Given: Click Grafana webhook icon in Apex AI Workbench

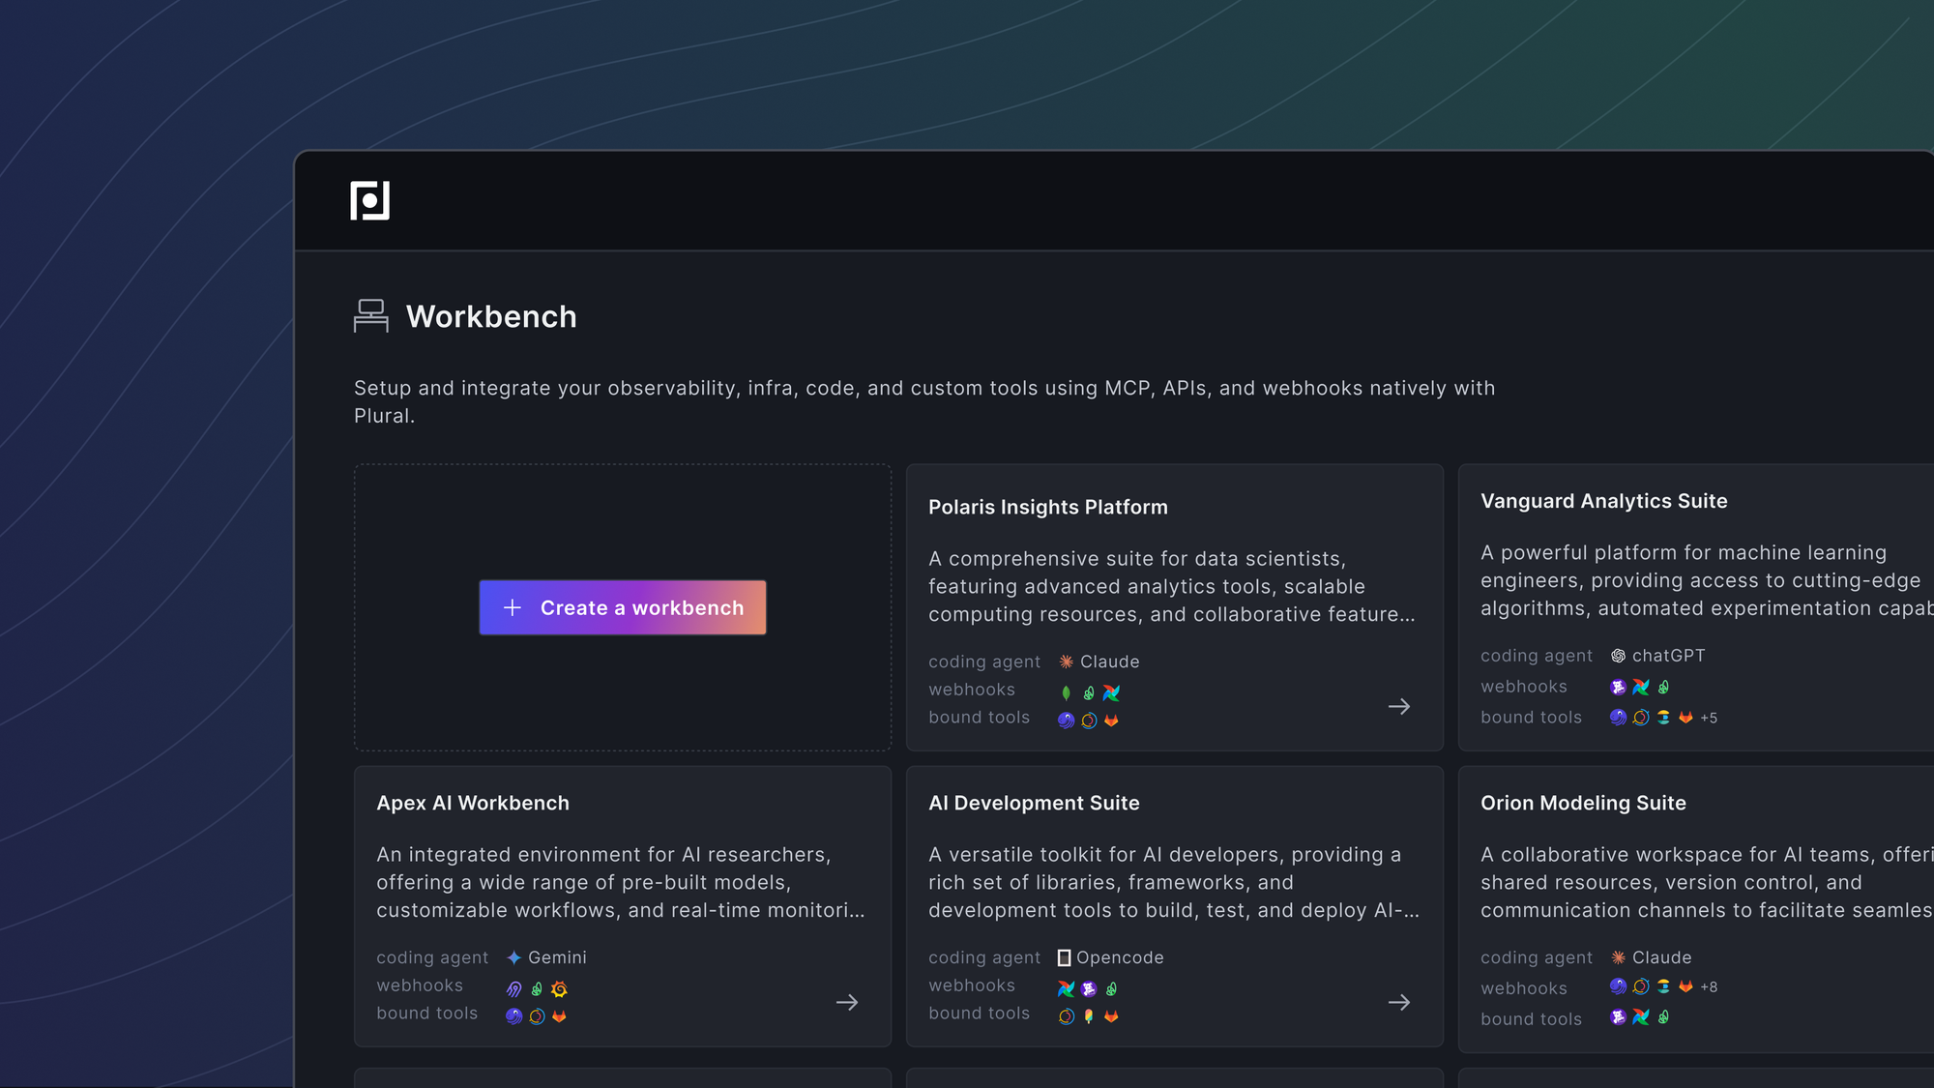Looking at the screenshot, I should [x=559, y=989].
